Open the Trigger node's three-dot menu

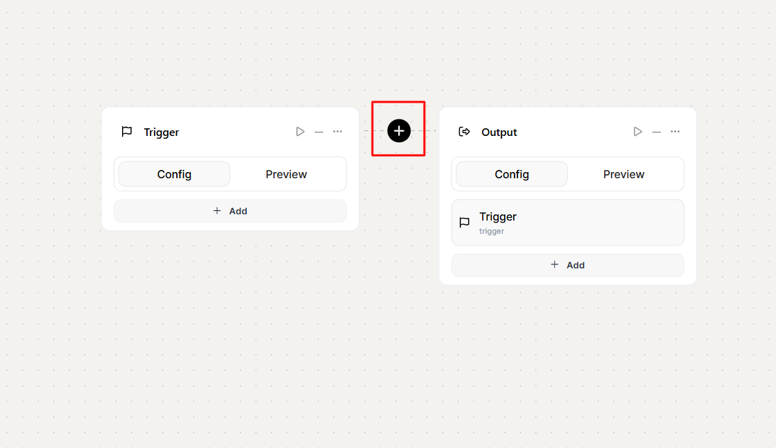[338, 132]
